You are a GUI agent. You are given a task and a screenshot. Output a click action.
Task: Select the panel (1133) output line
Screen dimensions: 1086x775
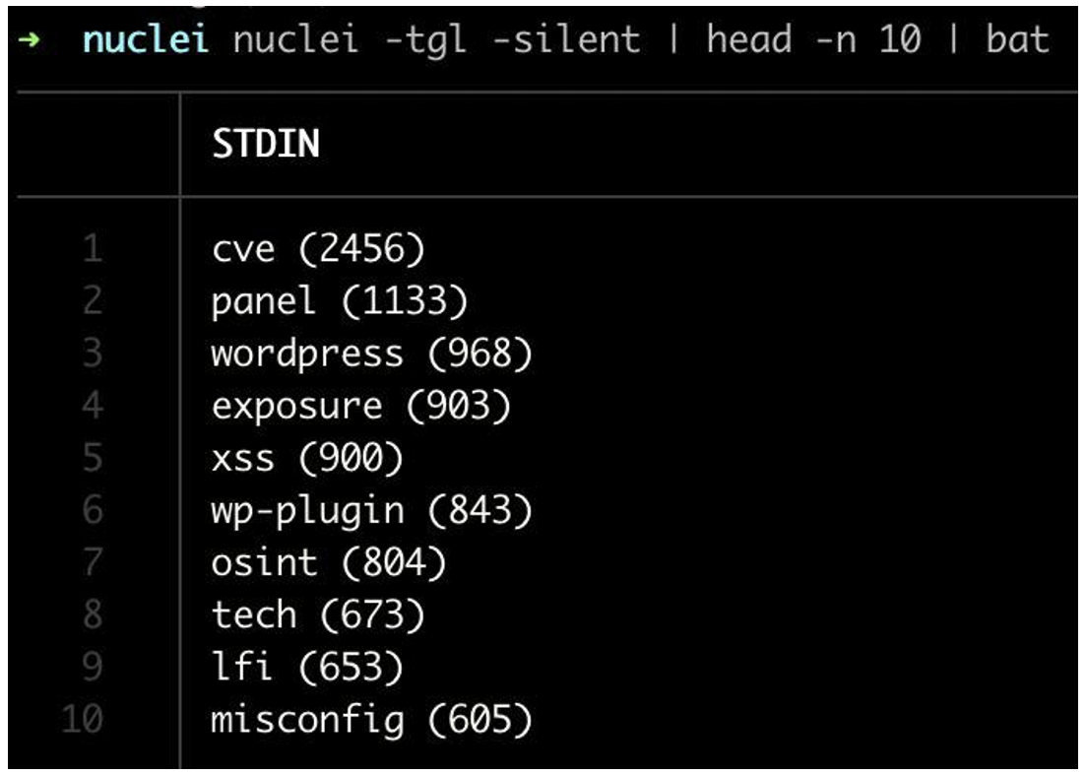point(339,301)
